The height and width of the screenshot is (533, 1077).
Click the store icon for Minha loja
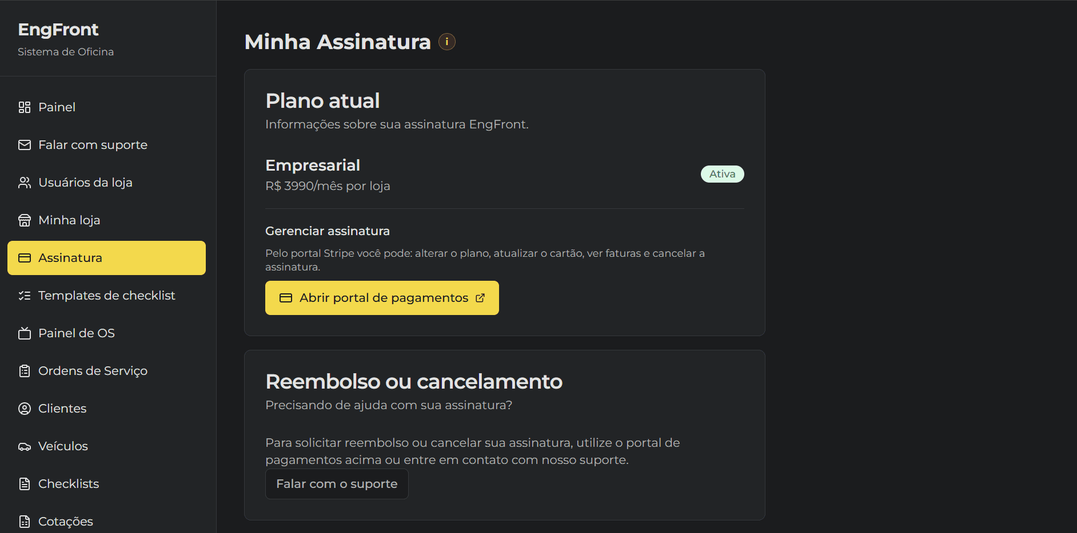(x=24, y=220)
